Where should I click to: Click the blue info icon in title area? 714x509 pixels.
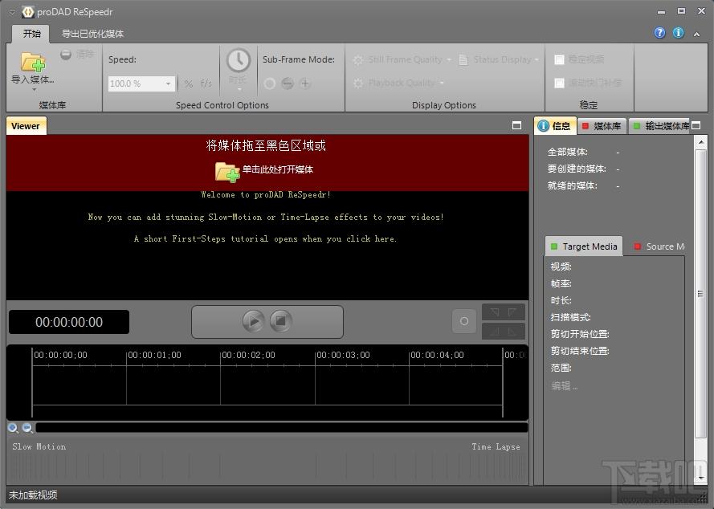tap(678, 33)
